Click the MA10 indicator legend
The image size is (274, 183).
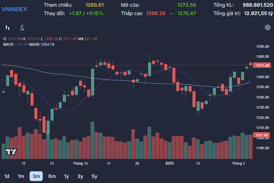pos(16,44)
